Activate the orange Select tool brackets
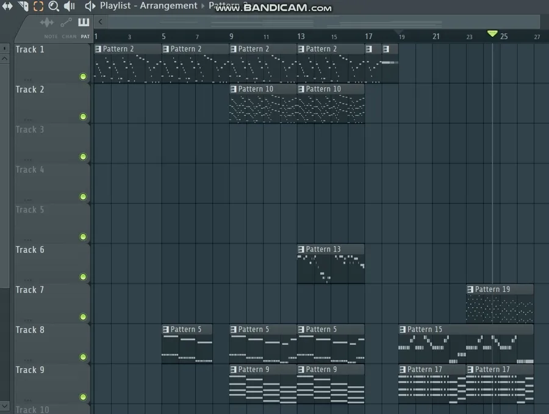This screenshot has width=549, height=414. point(38,6)
